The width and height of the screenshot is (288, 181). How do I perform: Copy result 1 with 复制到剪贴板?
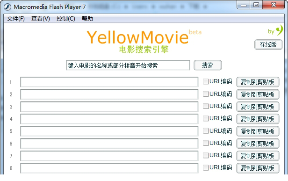click(258, 82)
